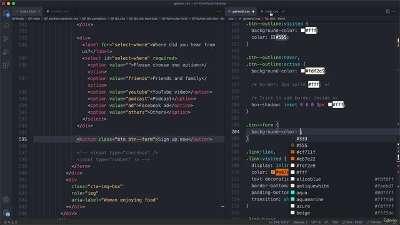Click Ln 204, Col 21 cursor position indicator
The image size is (400, 225).
click(x=279, y=222)
